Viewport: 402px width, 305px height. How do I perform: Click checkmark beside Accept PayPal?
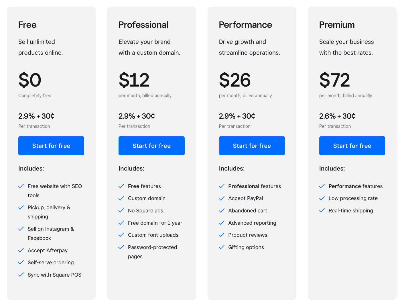tap(222, 198)
